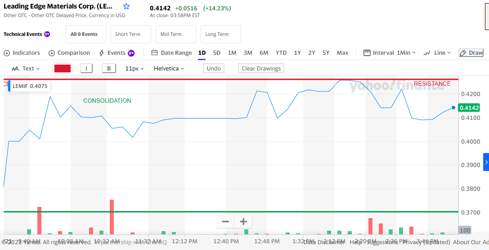489x250 pixels.
Task: Select the 5Y range tab
Action: click(326, 53)
